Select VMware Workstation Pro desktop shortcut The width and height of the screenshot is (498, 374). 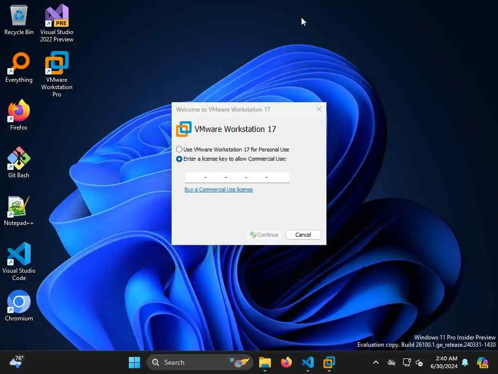(57, 74)
